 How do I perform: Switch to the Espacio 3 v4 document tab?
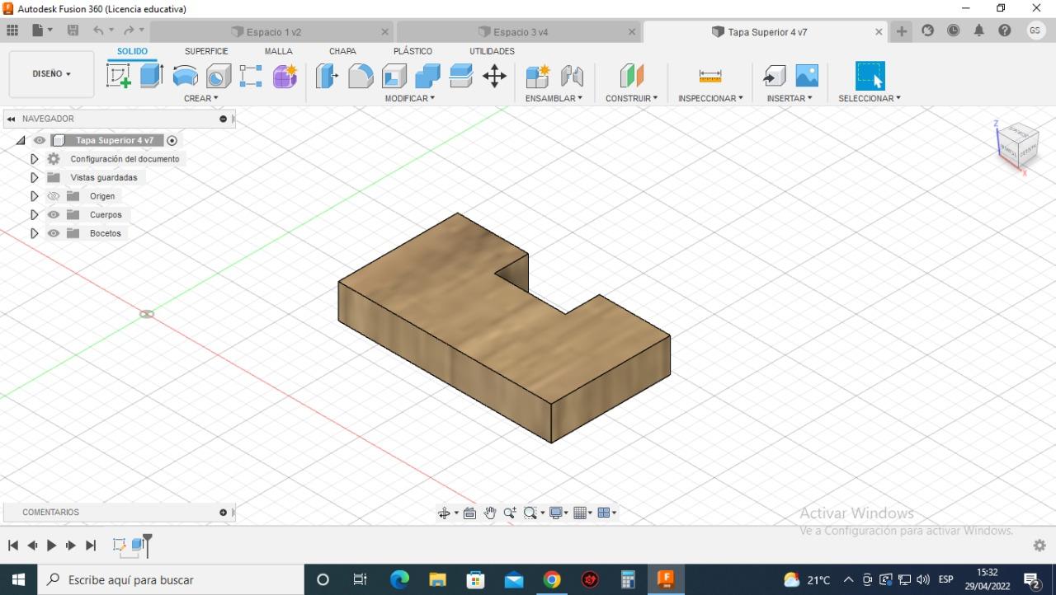[519, 32]
